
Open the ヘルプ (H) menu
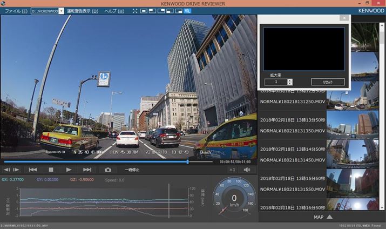[x=114, y=11]
